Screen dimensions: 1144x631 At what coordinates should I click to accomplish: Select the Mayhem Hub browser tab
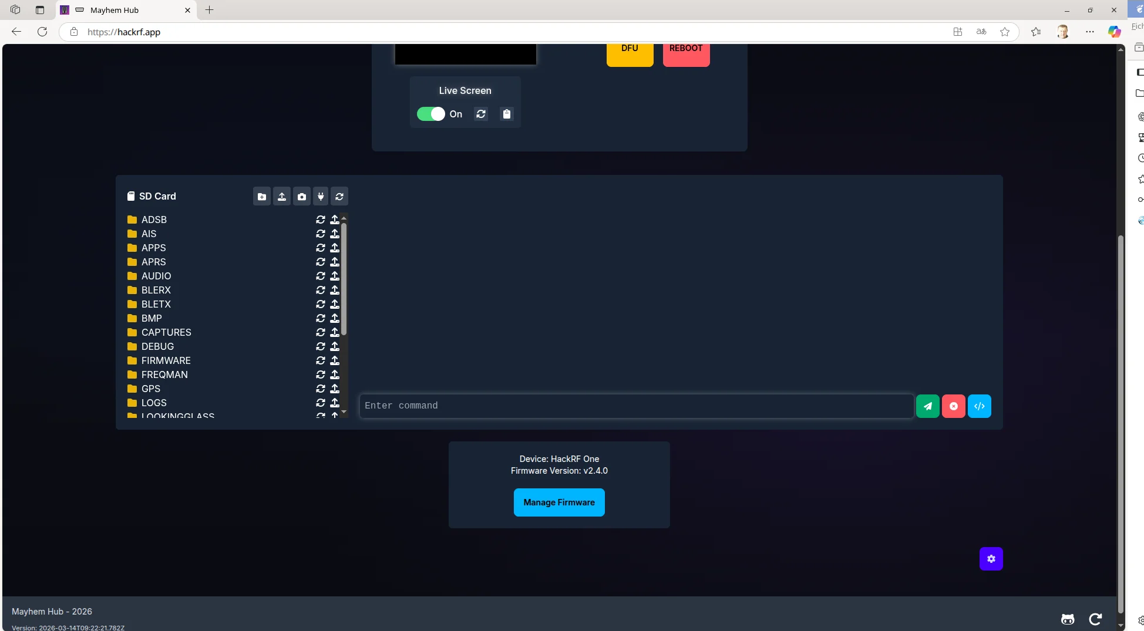pos(126,10)
